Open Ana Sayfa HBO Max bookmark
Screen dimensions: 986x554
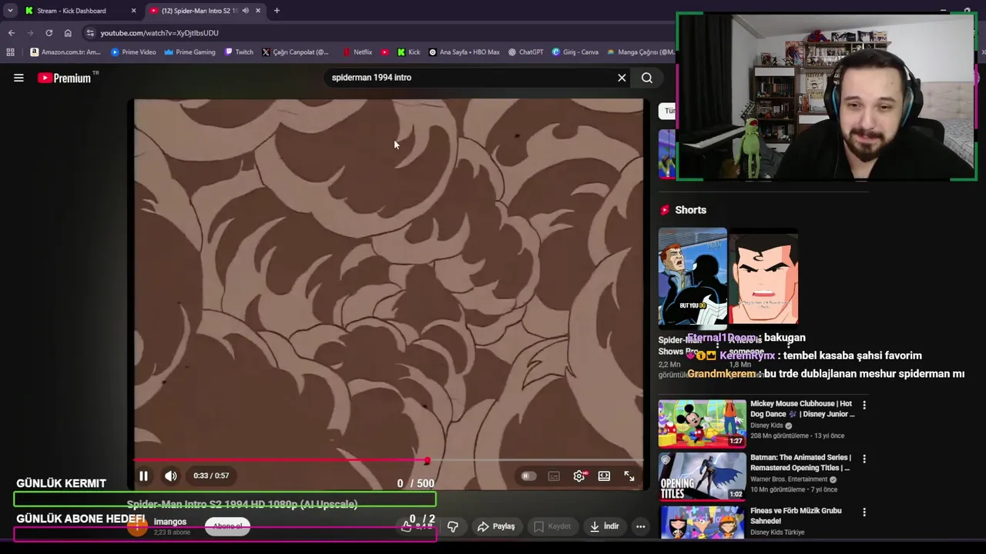click(464, 52)
